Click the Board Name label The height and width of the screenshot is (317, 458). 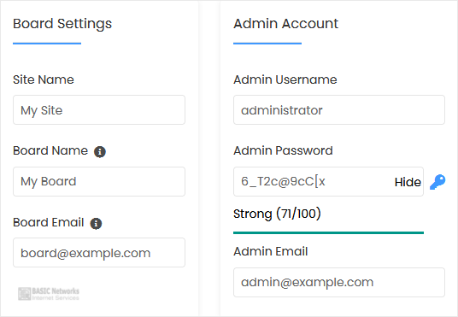(50, 150)
